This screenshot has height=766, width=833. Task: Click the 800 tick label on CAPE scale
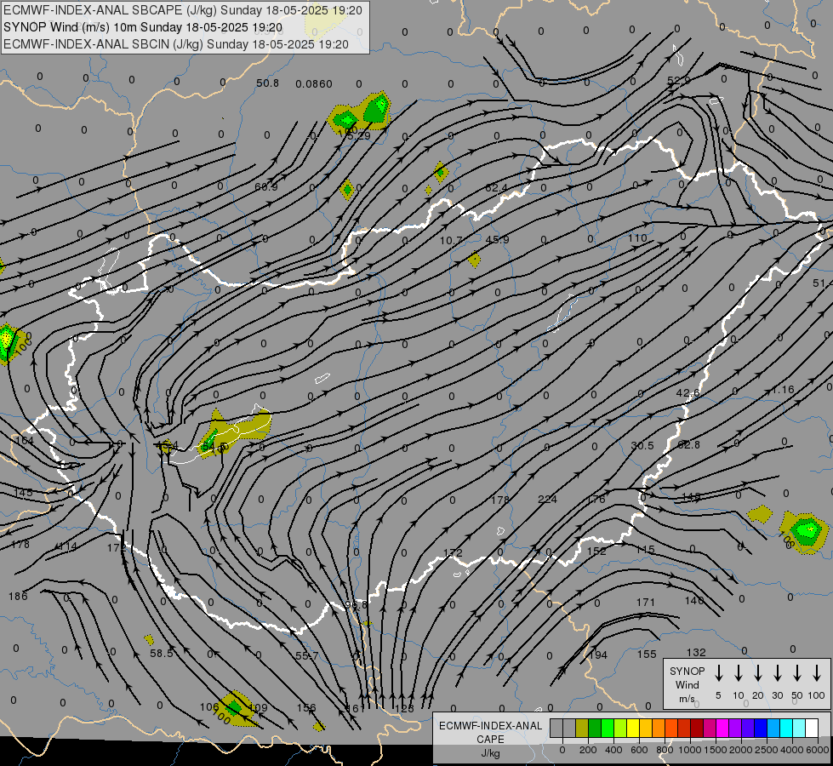tap(665, 750)
